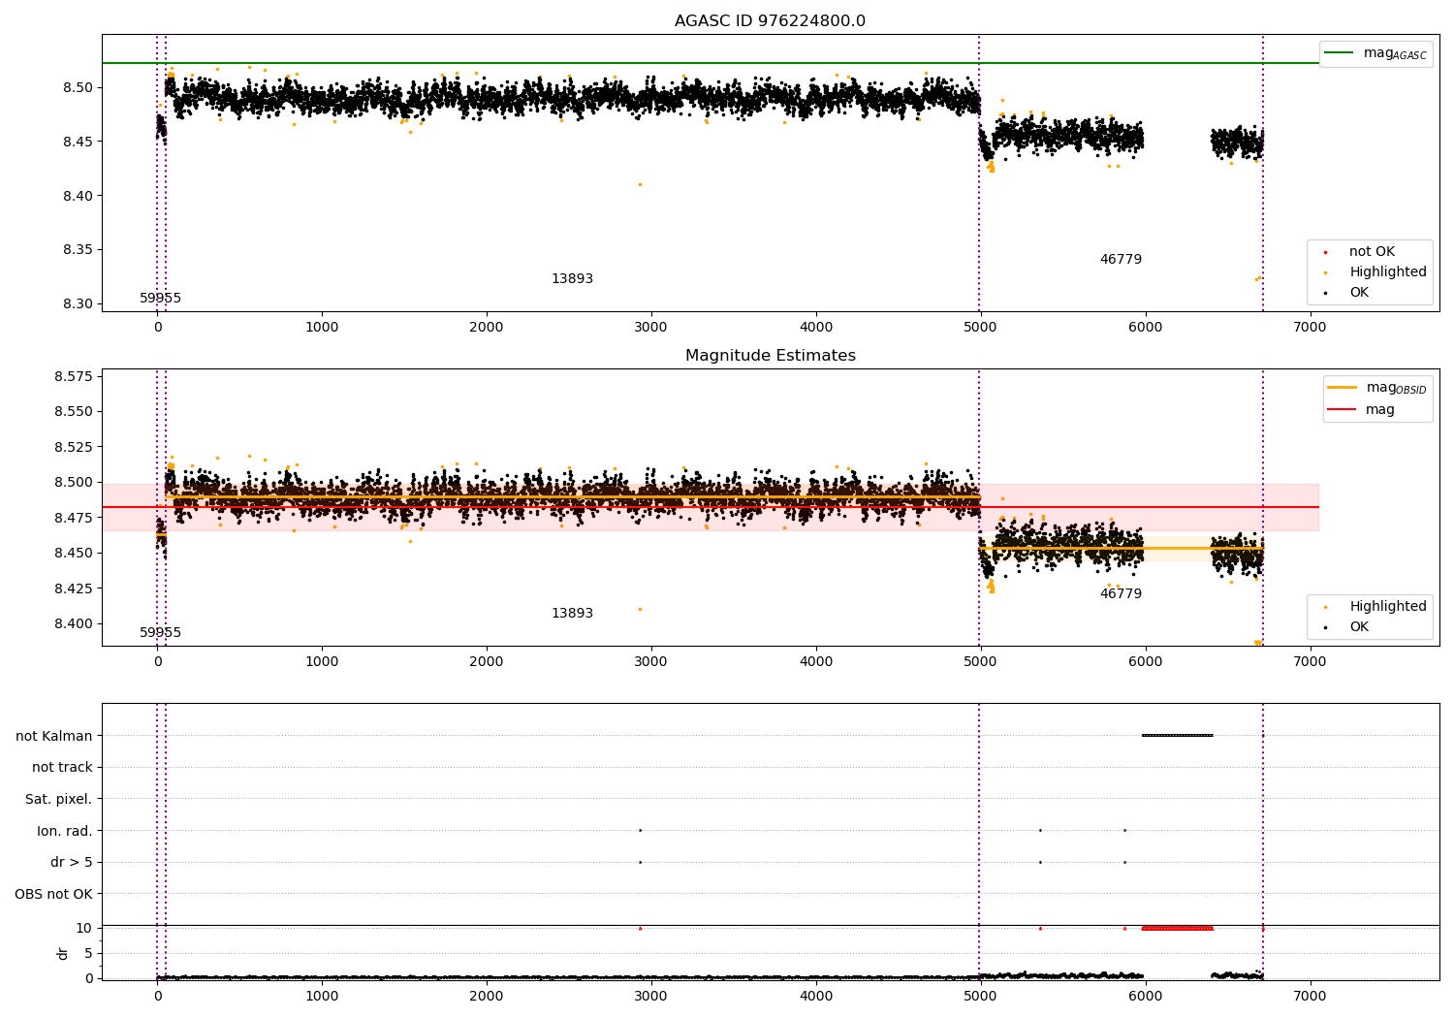The image size is (1454, 1018).
Task: Click the '8.50' tick on the top plot y-axis
Action: pyautogui.click(x=79, y=87)
